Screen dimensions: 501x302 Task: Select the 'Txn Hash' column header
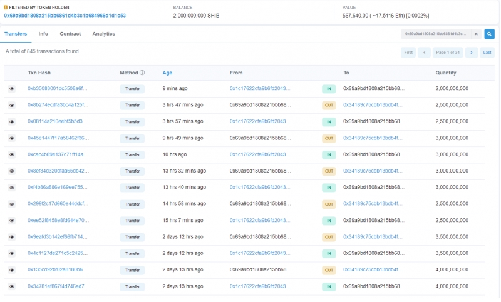39,73
